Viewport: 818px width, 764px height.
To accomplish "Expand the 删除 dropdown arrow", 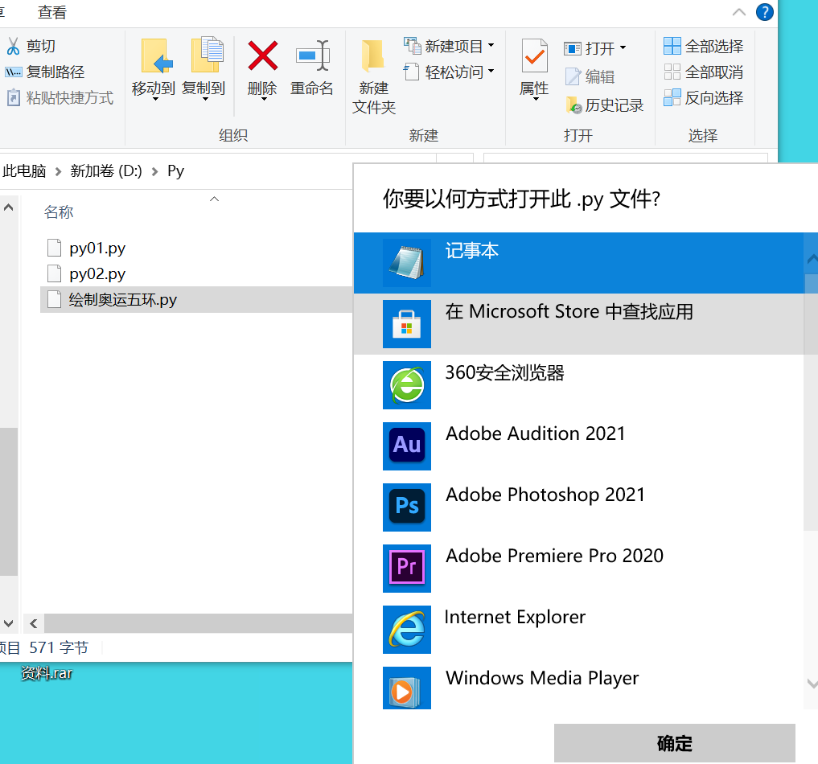I will pyautogui.click(x=264, y=99).
